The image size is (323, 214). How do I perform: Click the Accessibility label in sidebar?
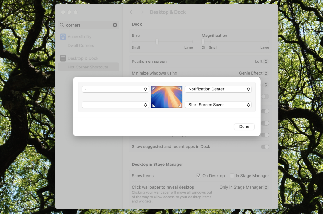coord(79,37)
